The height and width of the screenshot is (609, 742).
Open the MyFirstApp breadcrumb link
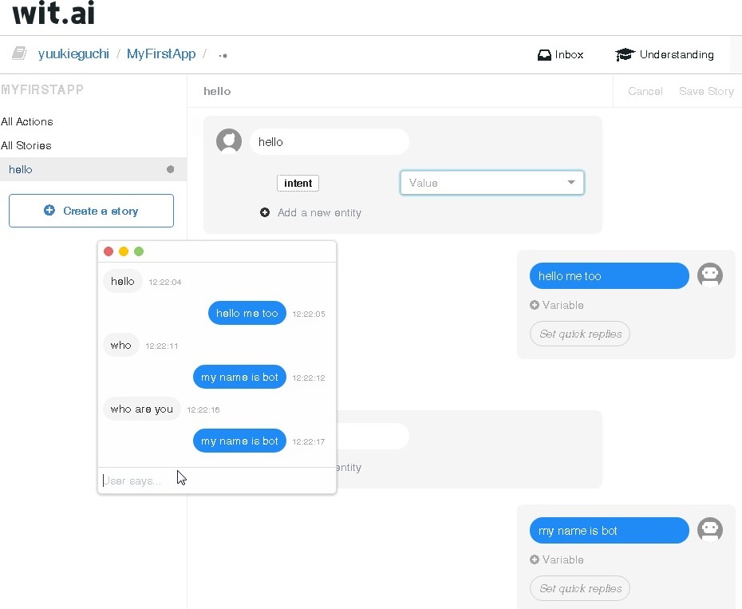pyautogui.click(x=161, y=54)
